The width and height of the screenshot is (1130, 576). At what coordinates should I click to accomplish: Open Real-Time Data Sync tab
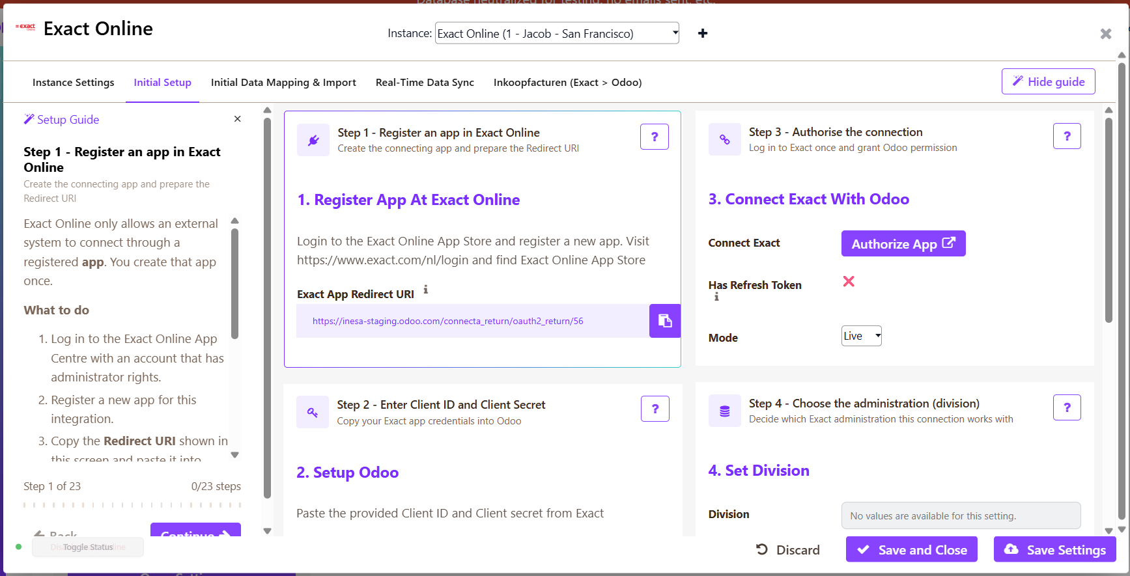[x=425, y=82]
